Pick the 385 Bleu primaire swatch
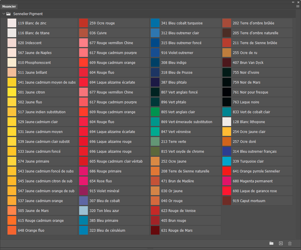 [114, 221]
